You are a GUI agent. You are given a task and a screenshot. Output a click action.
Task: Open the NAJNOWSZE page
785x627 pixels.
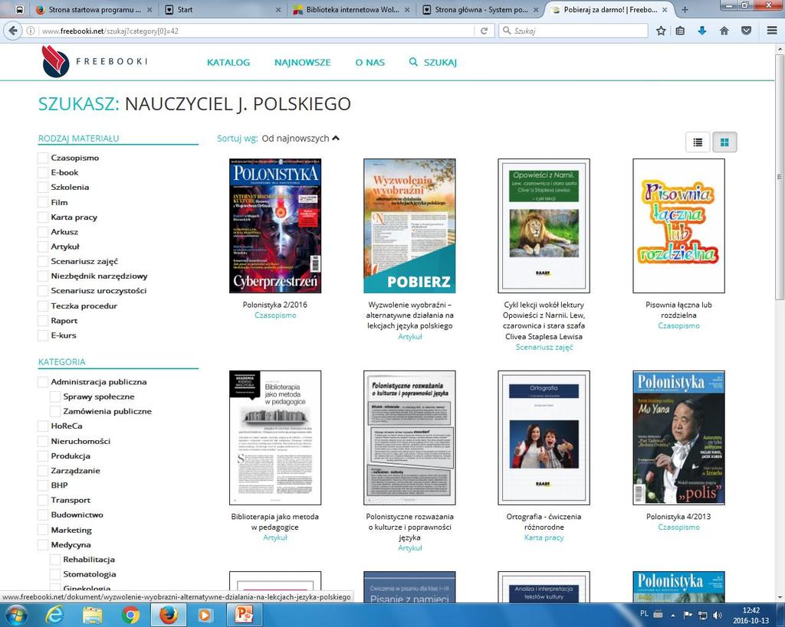302,63
